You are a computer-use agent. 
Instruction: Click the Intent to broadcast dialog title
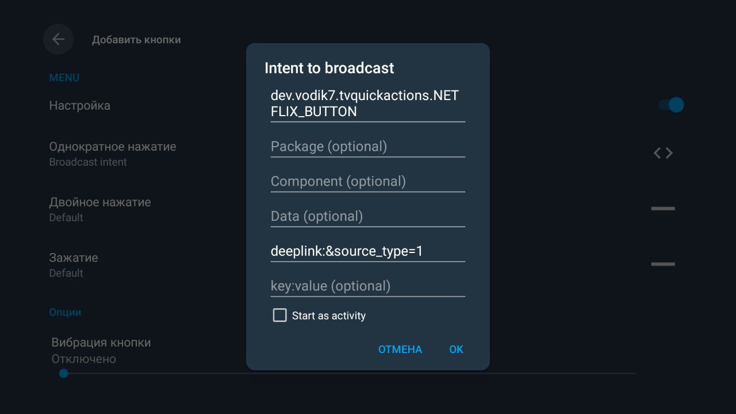(329, 68)
